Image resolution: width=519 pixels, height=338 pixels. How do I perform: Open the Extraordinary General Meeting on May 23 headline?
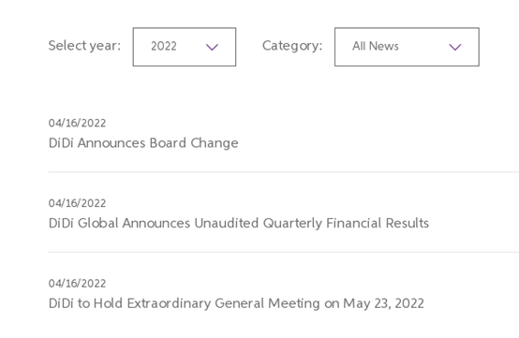coord(236,303)
